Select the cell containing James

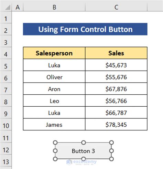(x=54, y=125)
